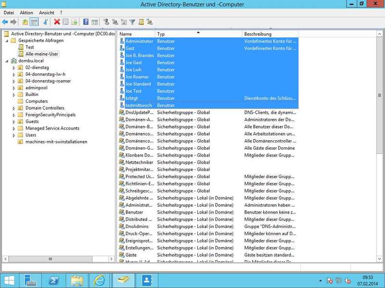Click the filter funnel toolbar icon
This screenshot has width=385, height=288.
pos(132,22)
